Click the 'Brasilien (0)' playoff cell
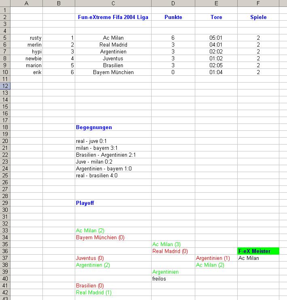This screenshot has height=300, width=287. click(113, 286)
